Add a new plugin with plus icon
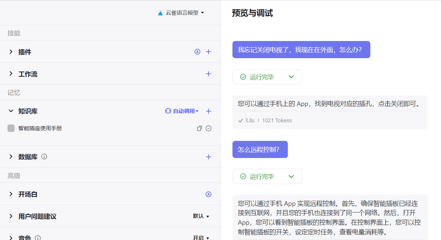Screen dimensions: 441x240 tap(208, 52)
